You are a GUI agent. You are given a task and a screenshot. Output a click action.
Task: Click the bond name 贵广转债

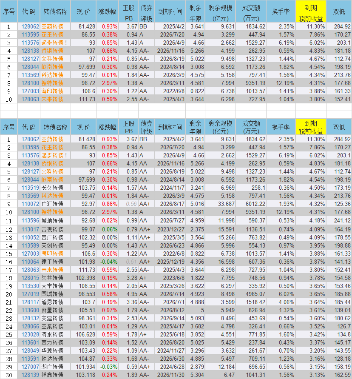click(52, 238)
